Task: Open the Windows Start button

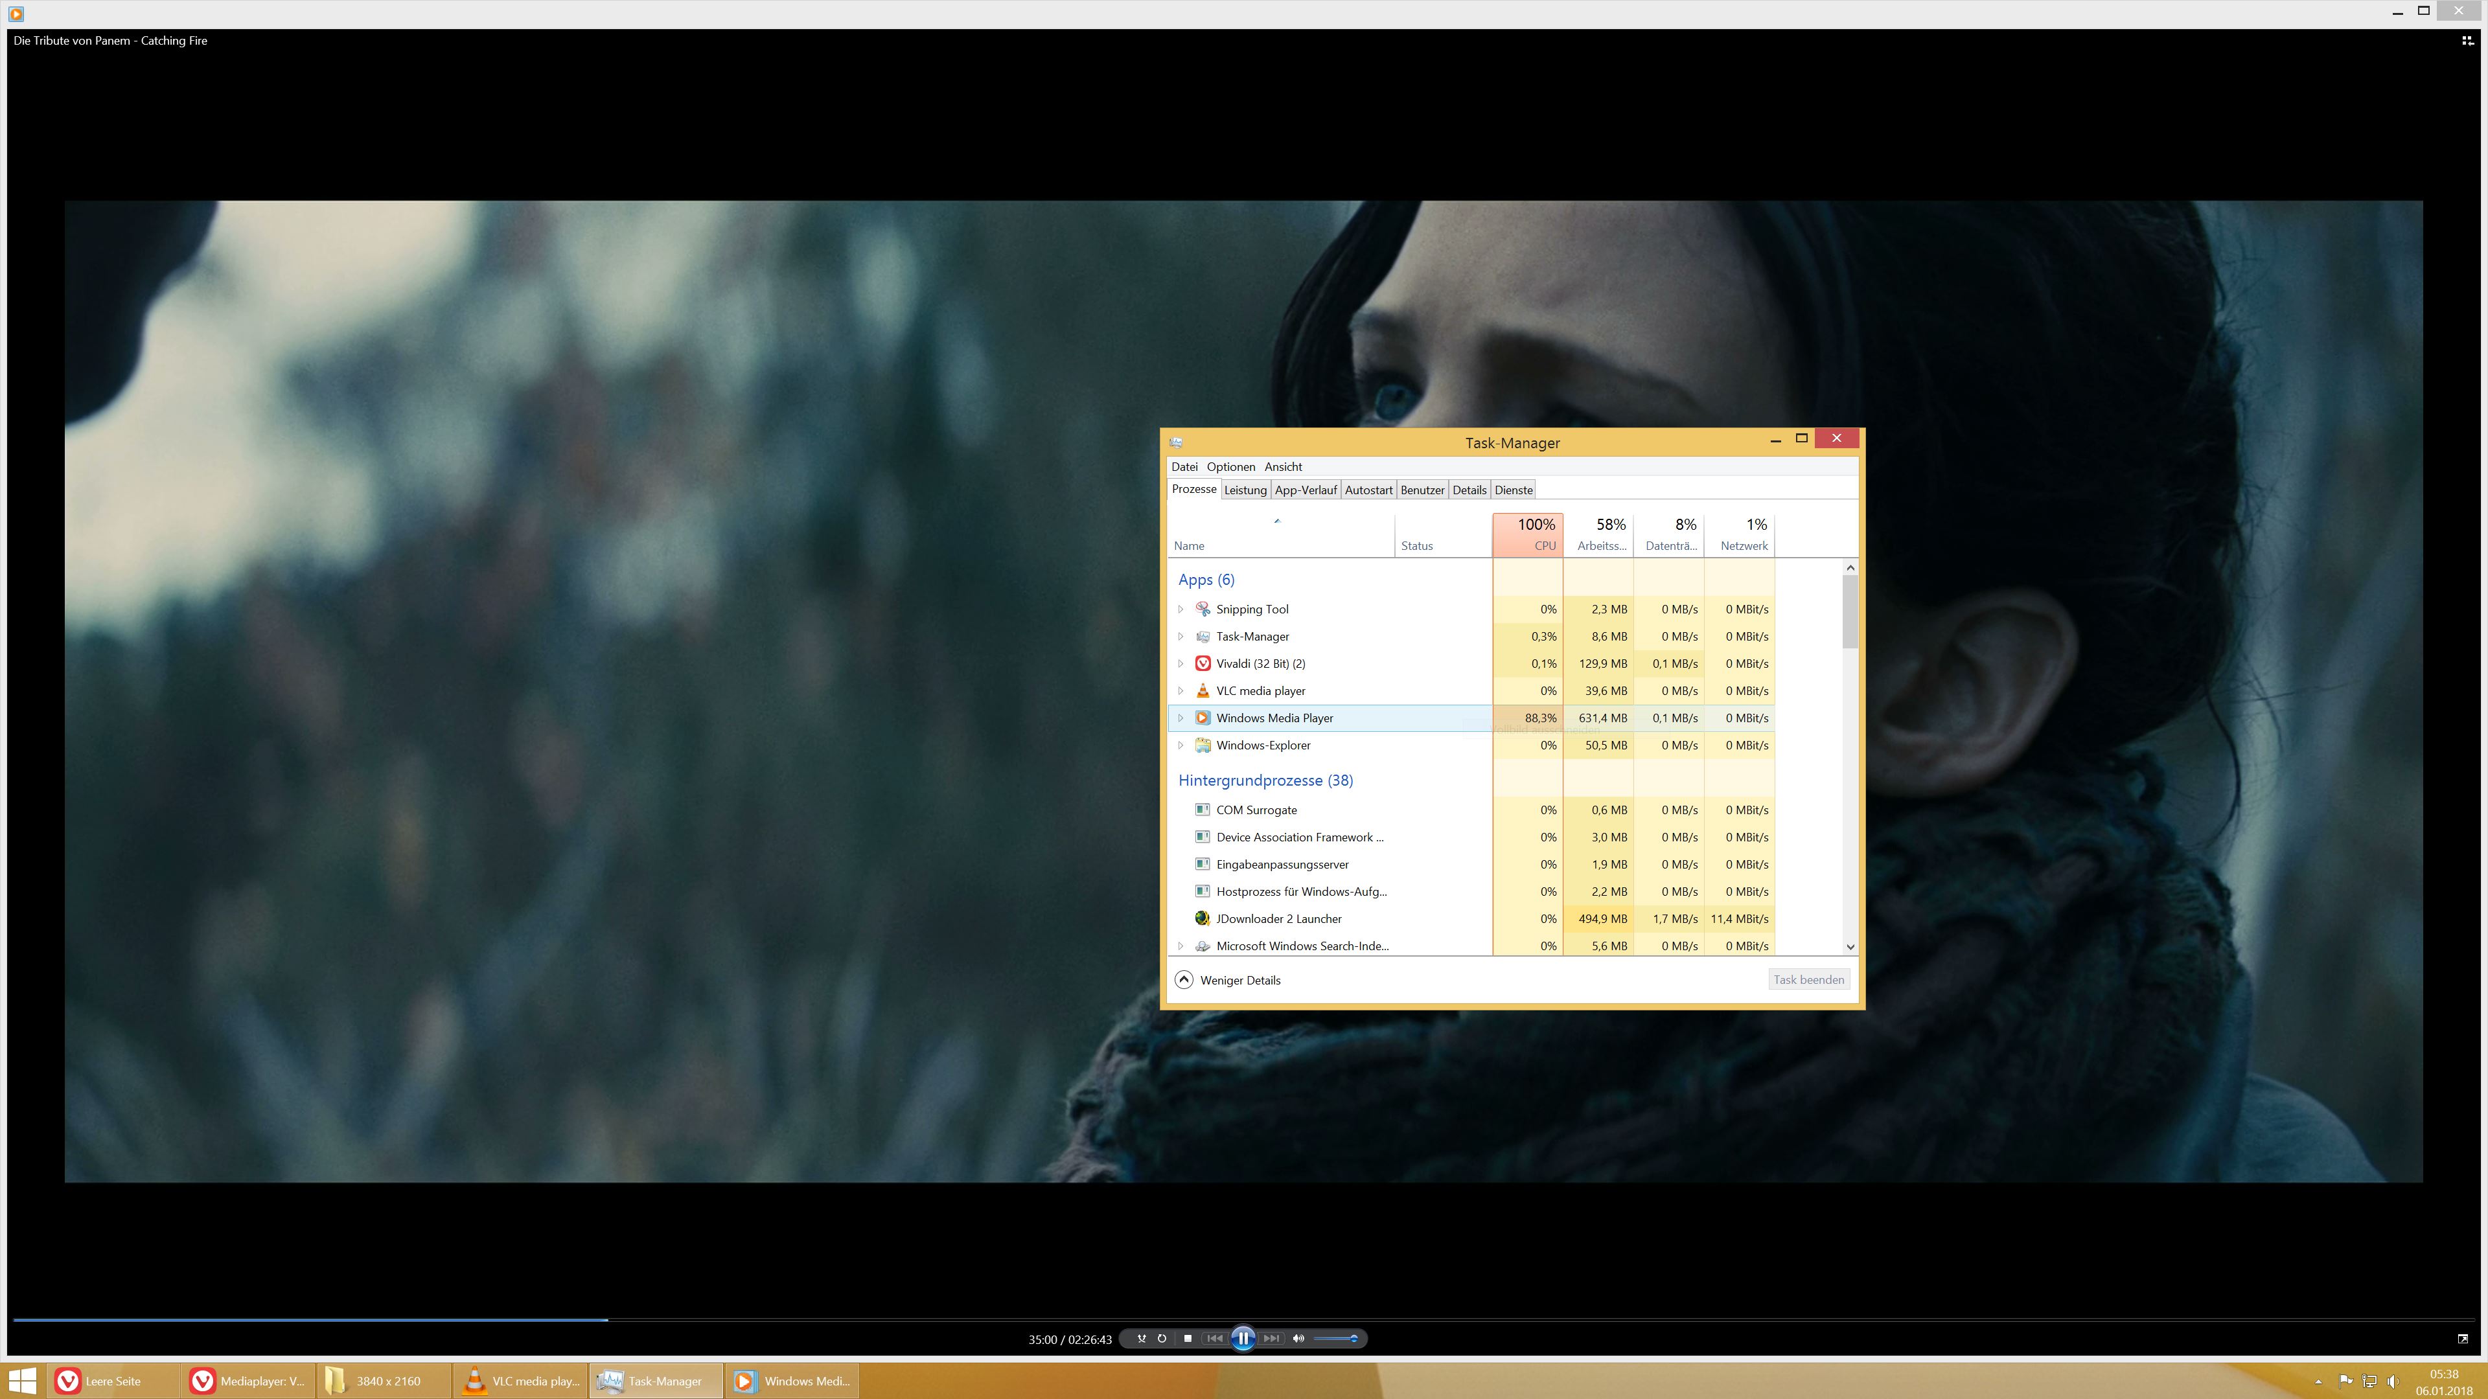Action: pyautogui.click(x=22, y=1381)
